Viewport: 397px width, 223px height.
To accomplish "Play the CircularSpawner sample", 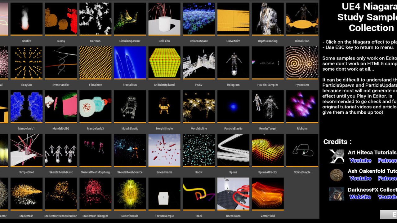I will point(130,19).
